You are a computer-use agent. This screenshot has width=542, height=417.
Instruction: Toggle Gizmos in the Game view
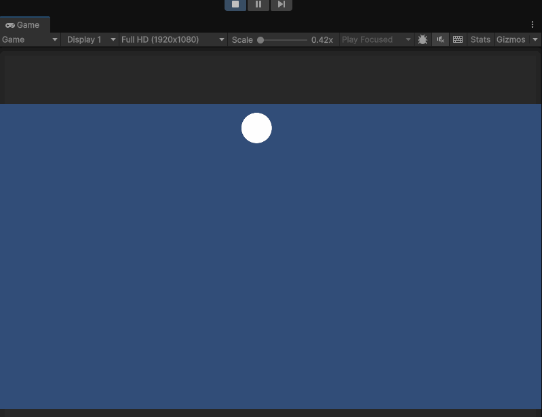point(511,40)
